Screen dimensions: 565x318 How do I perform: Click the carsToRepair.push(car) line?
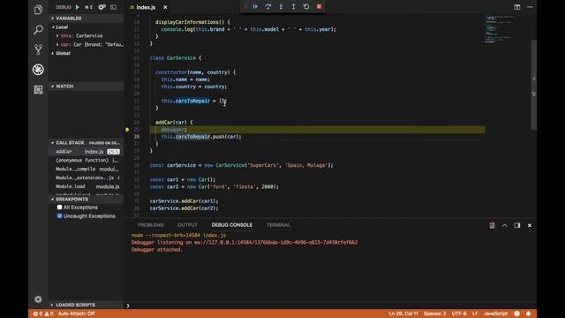pos(201,137)
